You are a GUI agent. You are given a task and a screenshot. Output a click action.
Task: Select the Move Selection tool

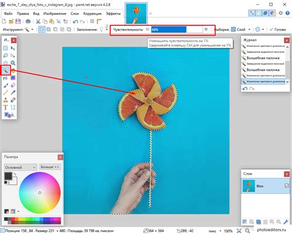pyautogui.click(x=13, y=56)
